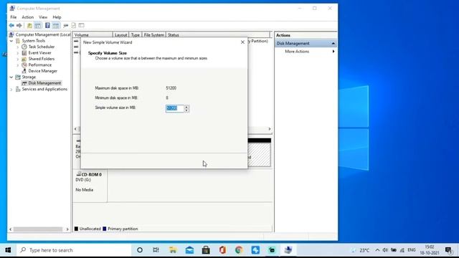Click the black key-shaped icon after Action Pane toggle
The height and width of the screenshot is (258, 459).
tap(66, 26)
